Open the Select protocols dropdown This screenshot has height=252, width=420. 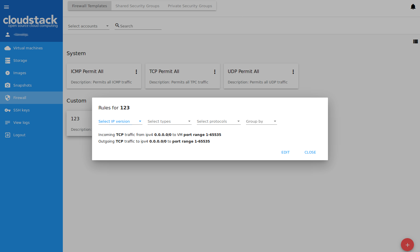tap(219, 122)
